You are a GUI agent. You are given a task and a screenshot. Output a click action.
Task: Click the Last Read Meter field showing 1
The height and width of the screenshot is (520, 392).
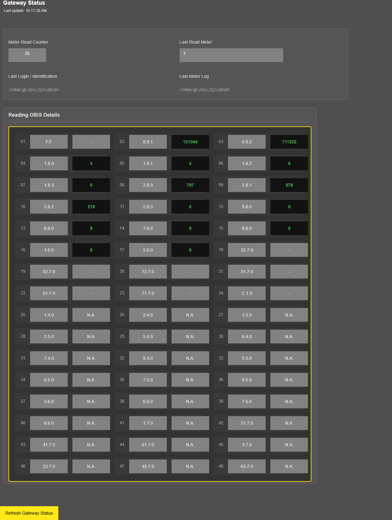(231, 55)
